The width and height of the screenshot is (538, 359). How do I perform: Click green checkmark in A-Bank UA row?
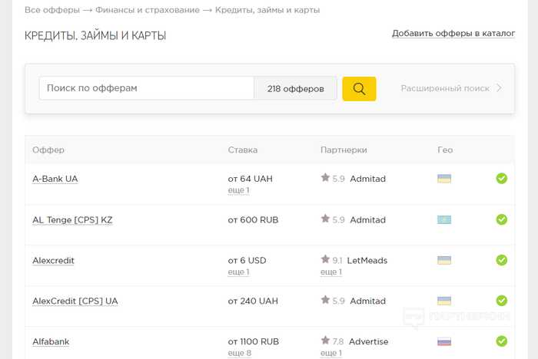click(501, 179)
